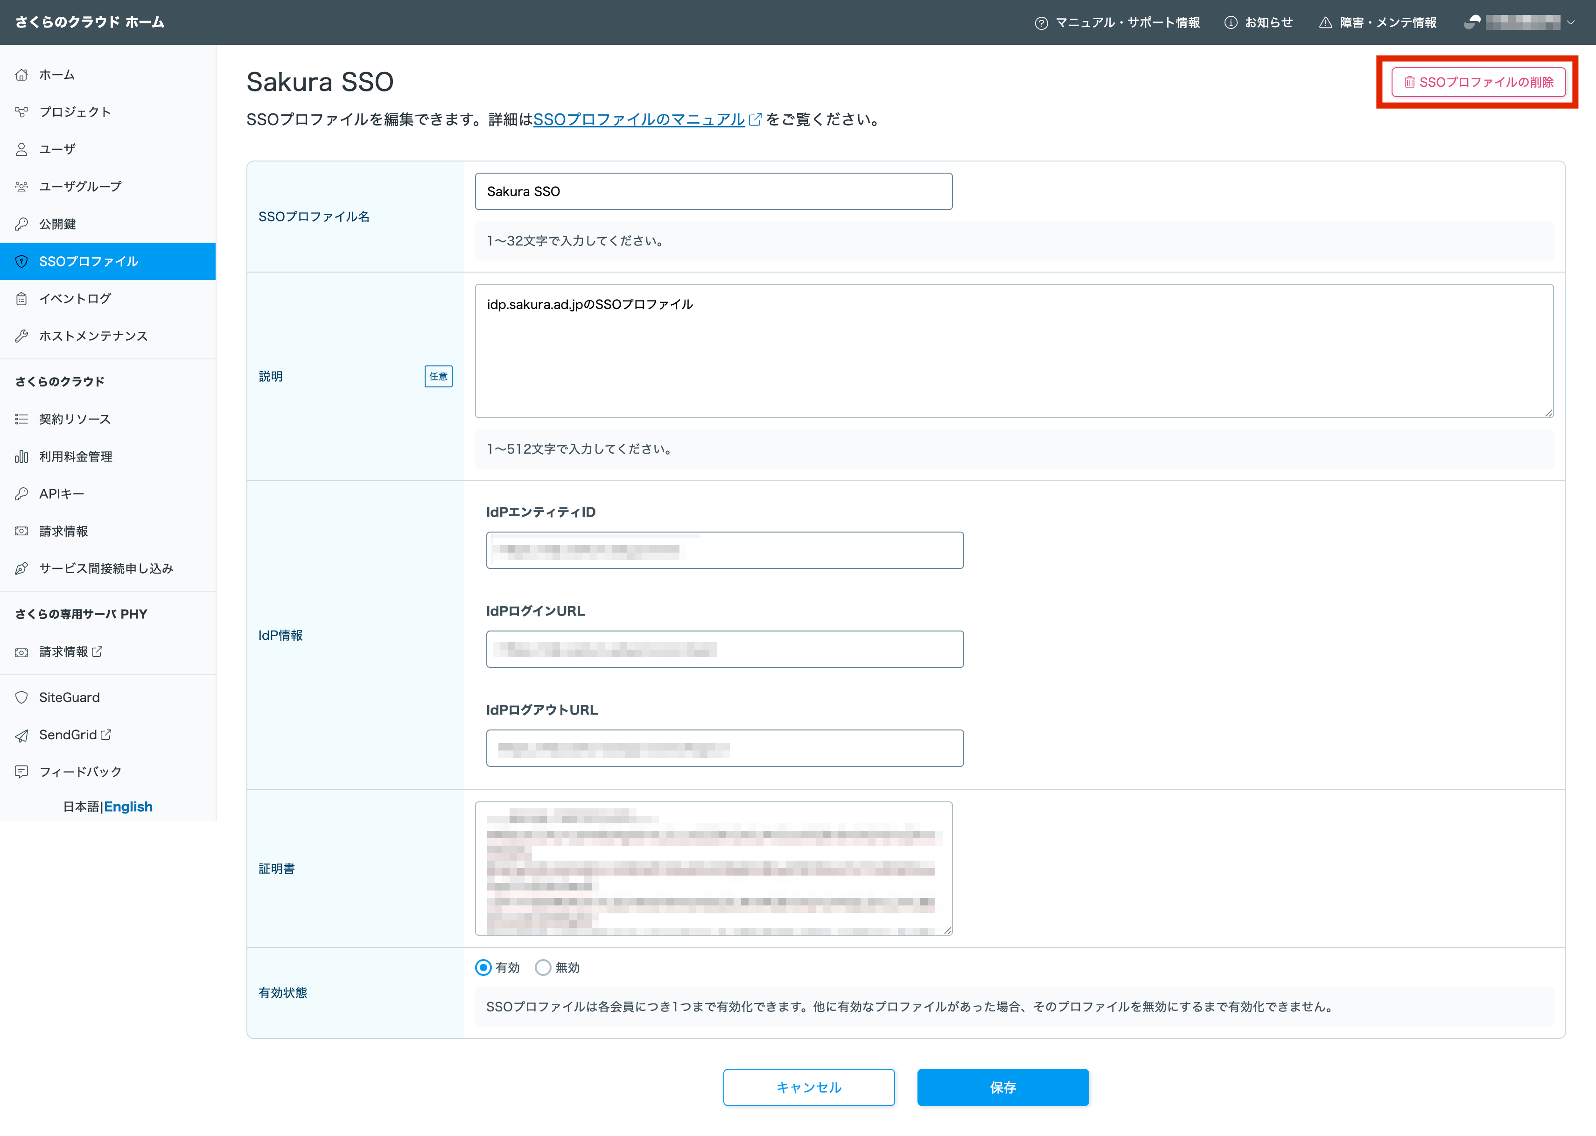1596x1136 pixels.
Task: Click the 保存 button
Action: tap(1003, 1088)
